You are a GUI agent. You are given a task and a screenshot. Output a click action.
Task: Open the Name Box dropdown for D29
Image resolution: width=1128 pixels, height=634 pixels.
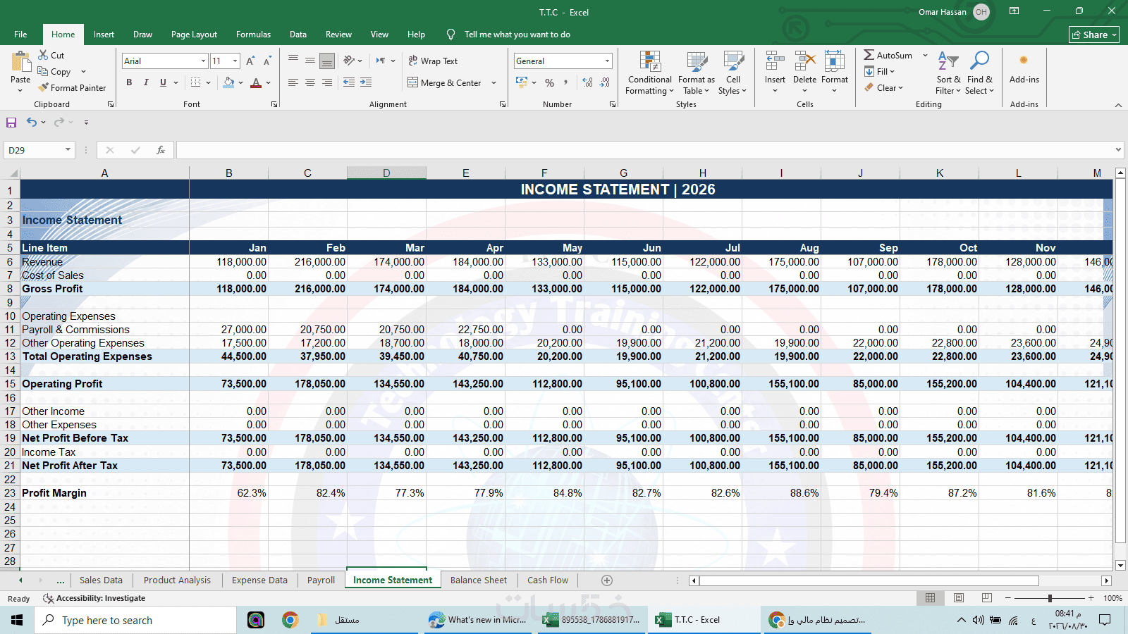[x=68, y=150]
